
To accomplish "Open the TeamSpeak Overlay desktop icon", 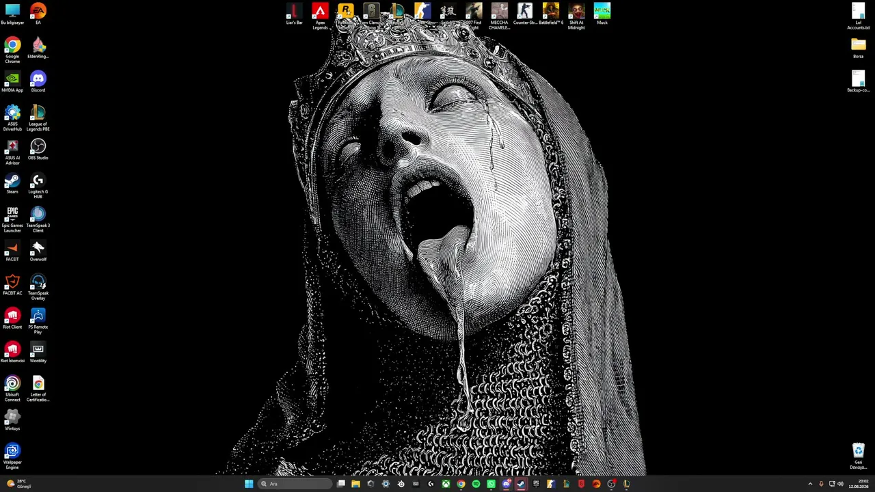I will pos(38,287).
